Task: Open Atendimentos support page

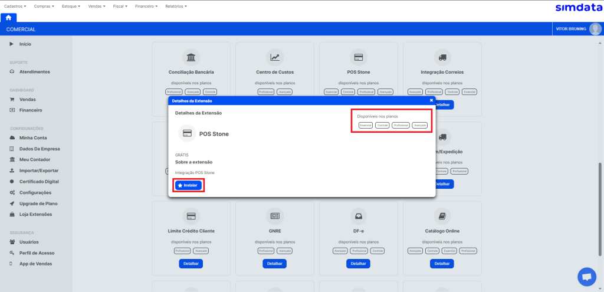Action: (36, 71)
